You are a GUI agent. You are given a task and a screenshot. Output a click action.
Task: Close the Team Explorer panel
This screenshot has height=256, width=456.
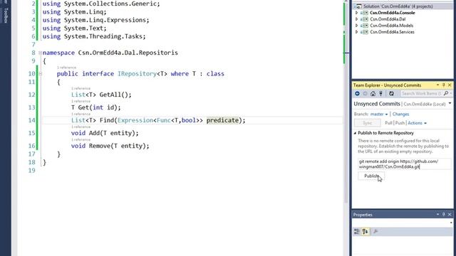coord(450,85)
